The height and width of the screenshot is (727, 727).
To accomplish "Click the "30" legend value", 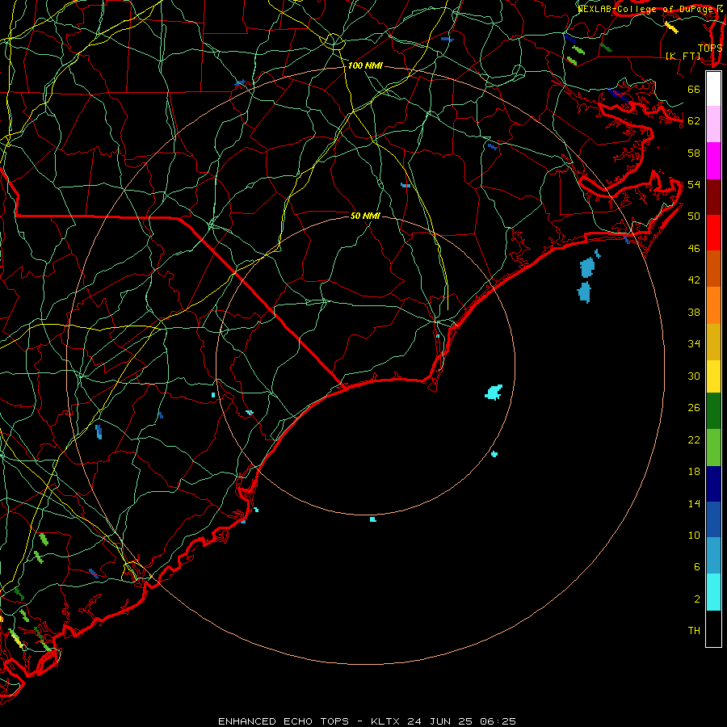I will 694,376.
